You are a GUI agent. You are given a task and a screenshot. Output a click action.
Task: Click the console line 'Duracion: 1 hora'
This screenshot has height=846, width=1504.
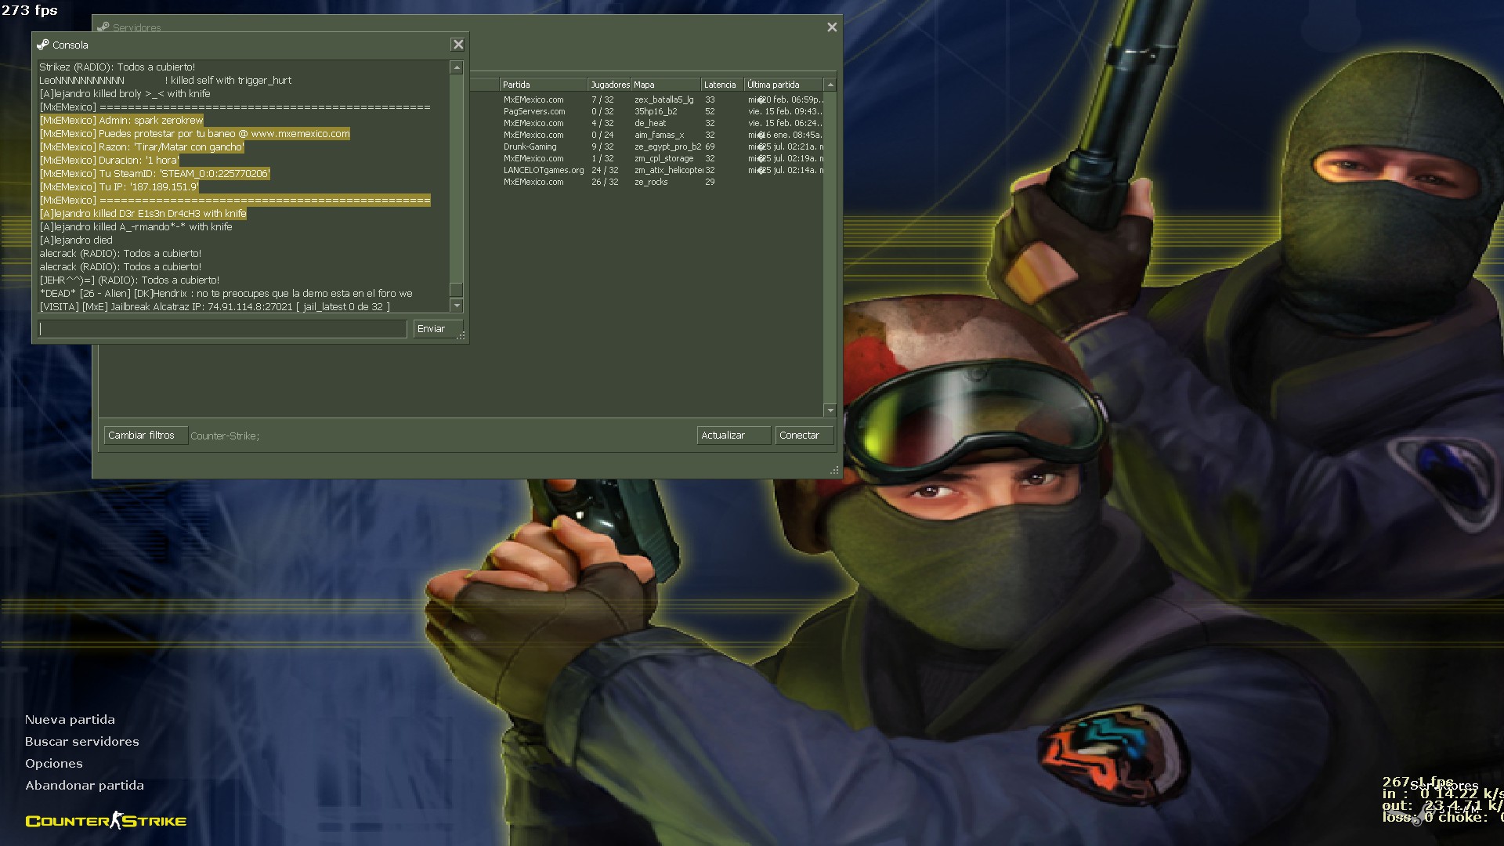pos(110,161)
